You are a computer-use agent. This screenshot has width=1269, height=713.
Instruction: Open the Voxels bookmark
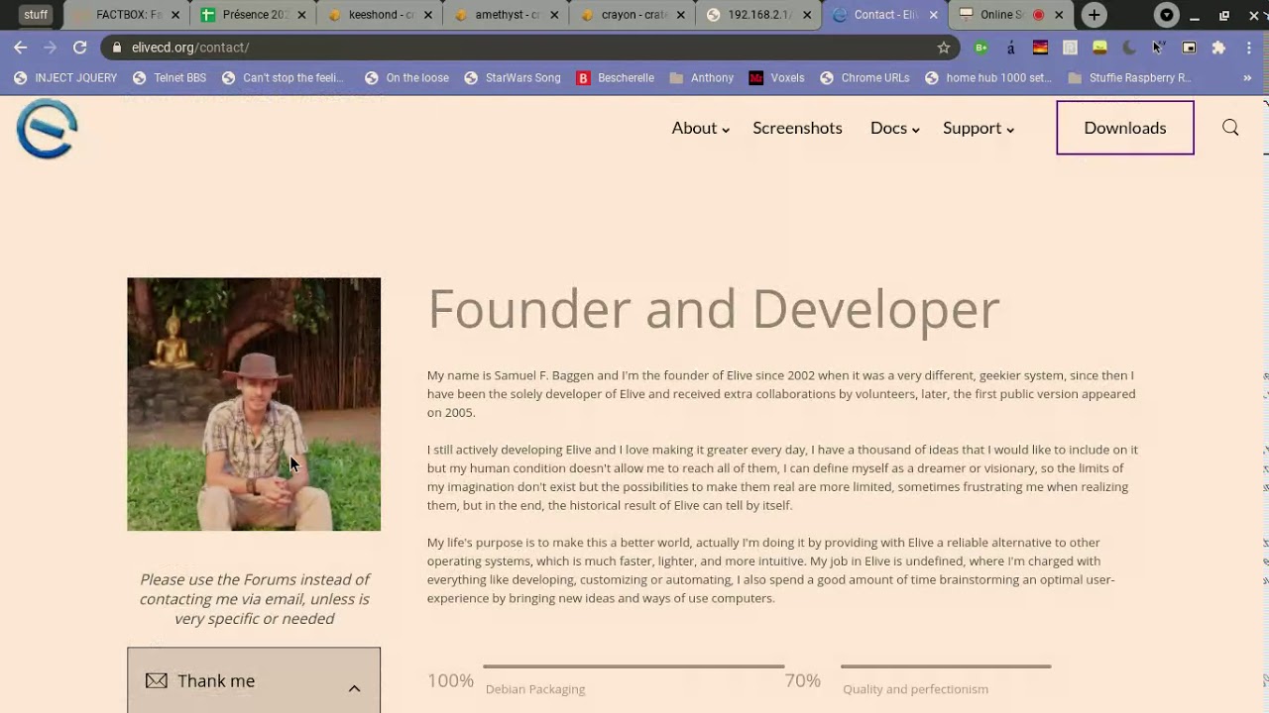(777, 77)
